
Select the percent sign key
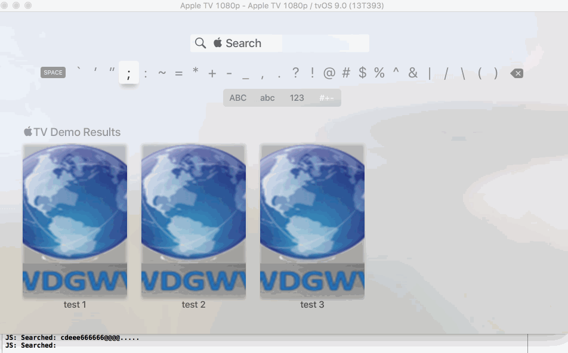[x=378, y=73]
